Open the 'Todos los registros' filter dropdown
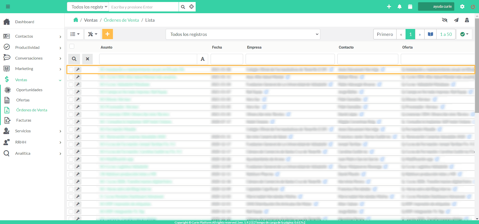This screenshot has height=224, width=479. point(243,34)
